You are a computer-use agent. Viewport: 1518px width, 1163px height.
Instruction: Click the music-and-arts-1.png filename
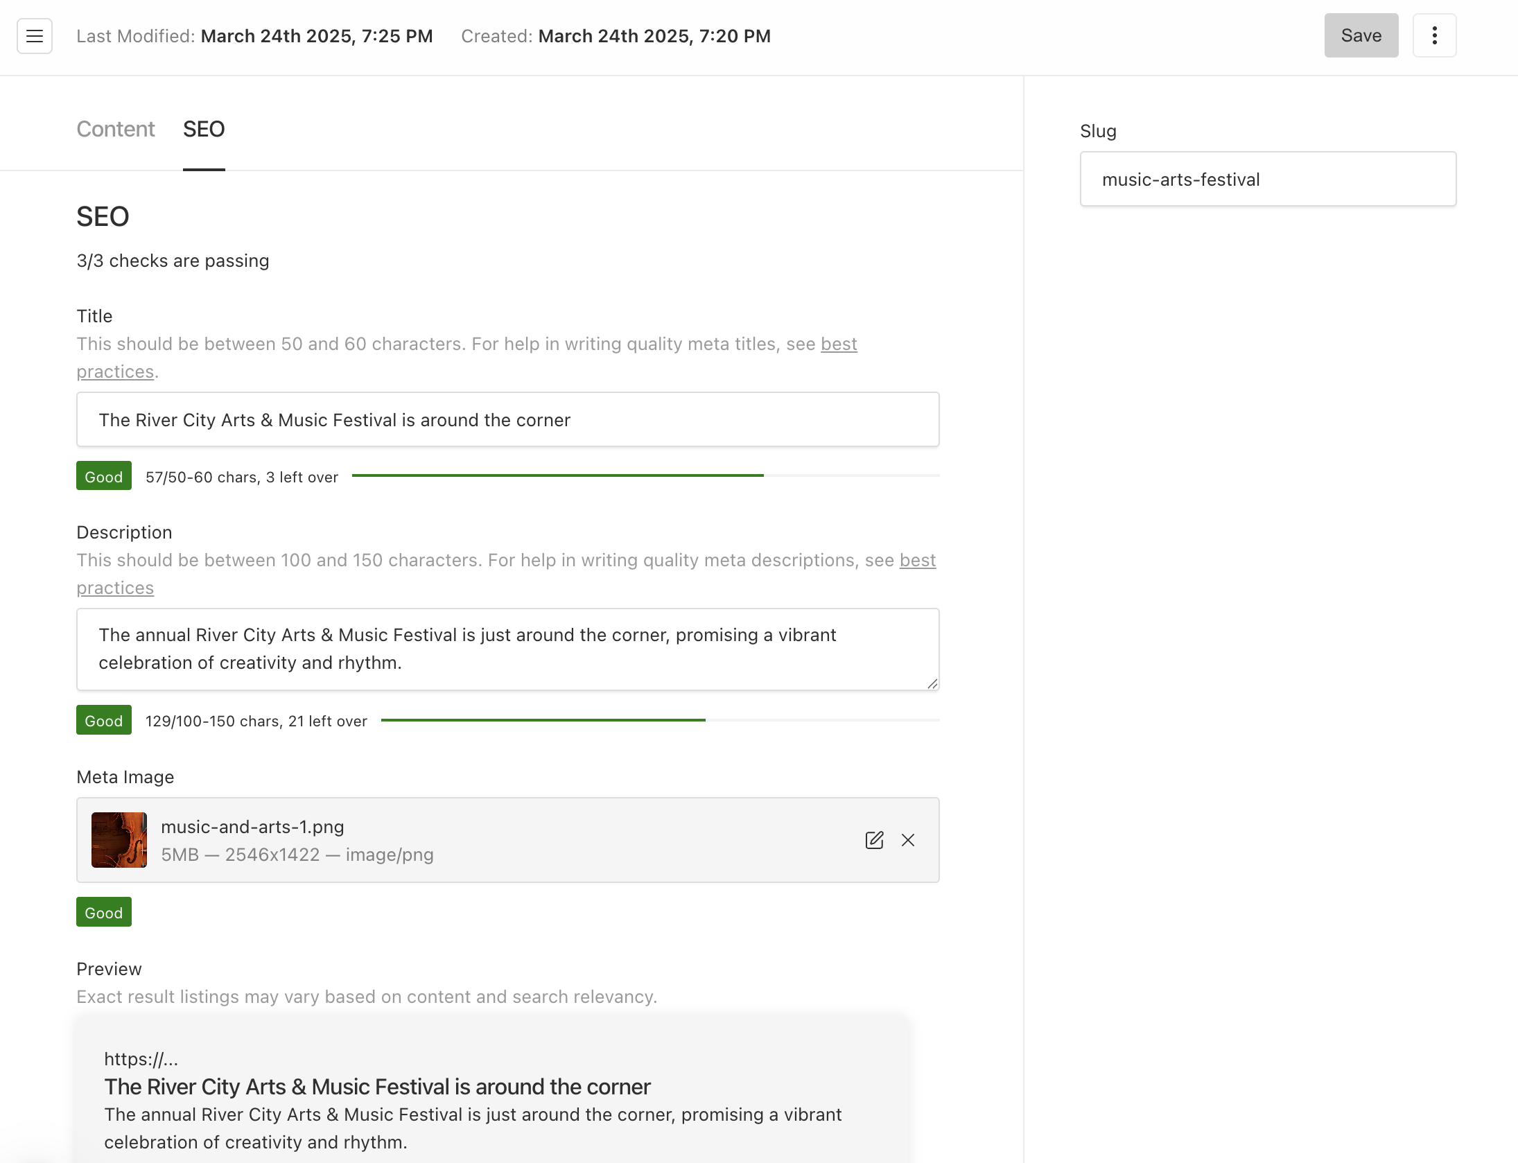(252, 827)
